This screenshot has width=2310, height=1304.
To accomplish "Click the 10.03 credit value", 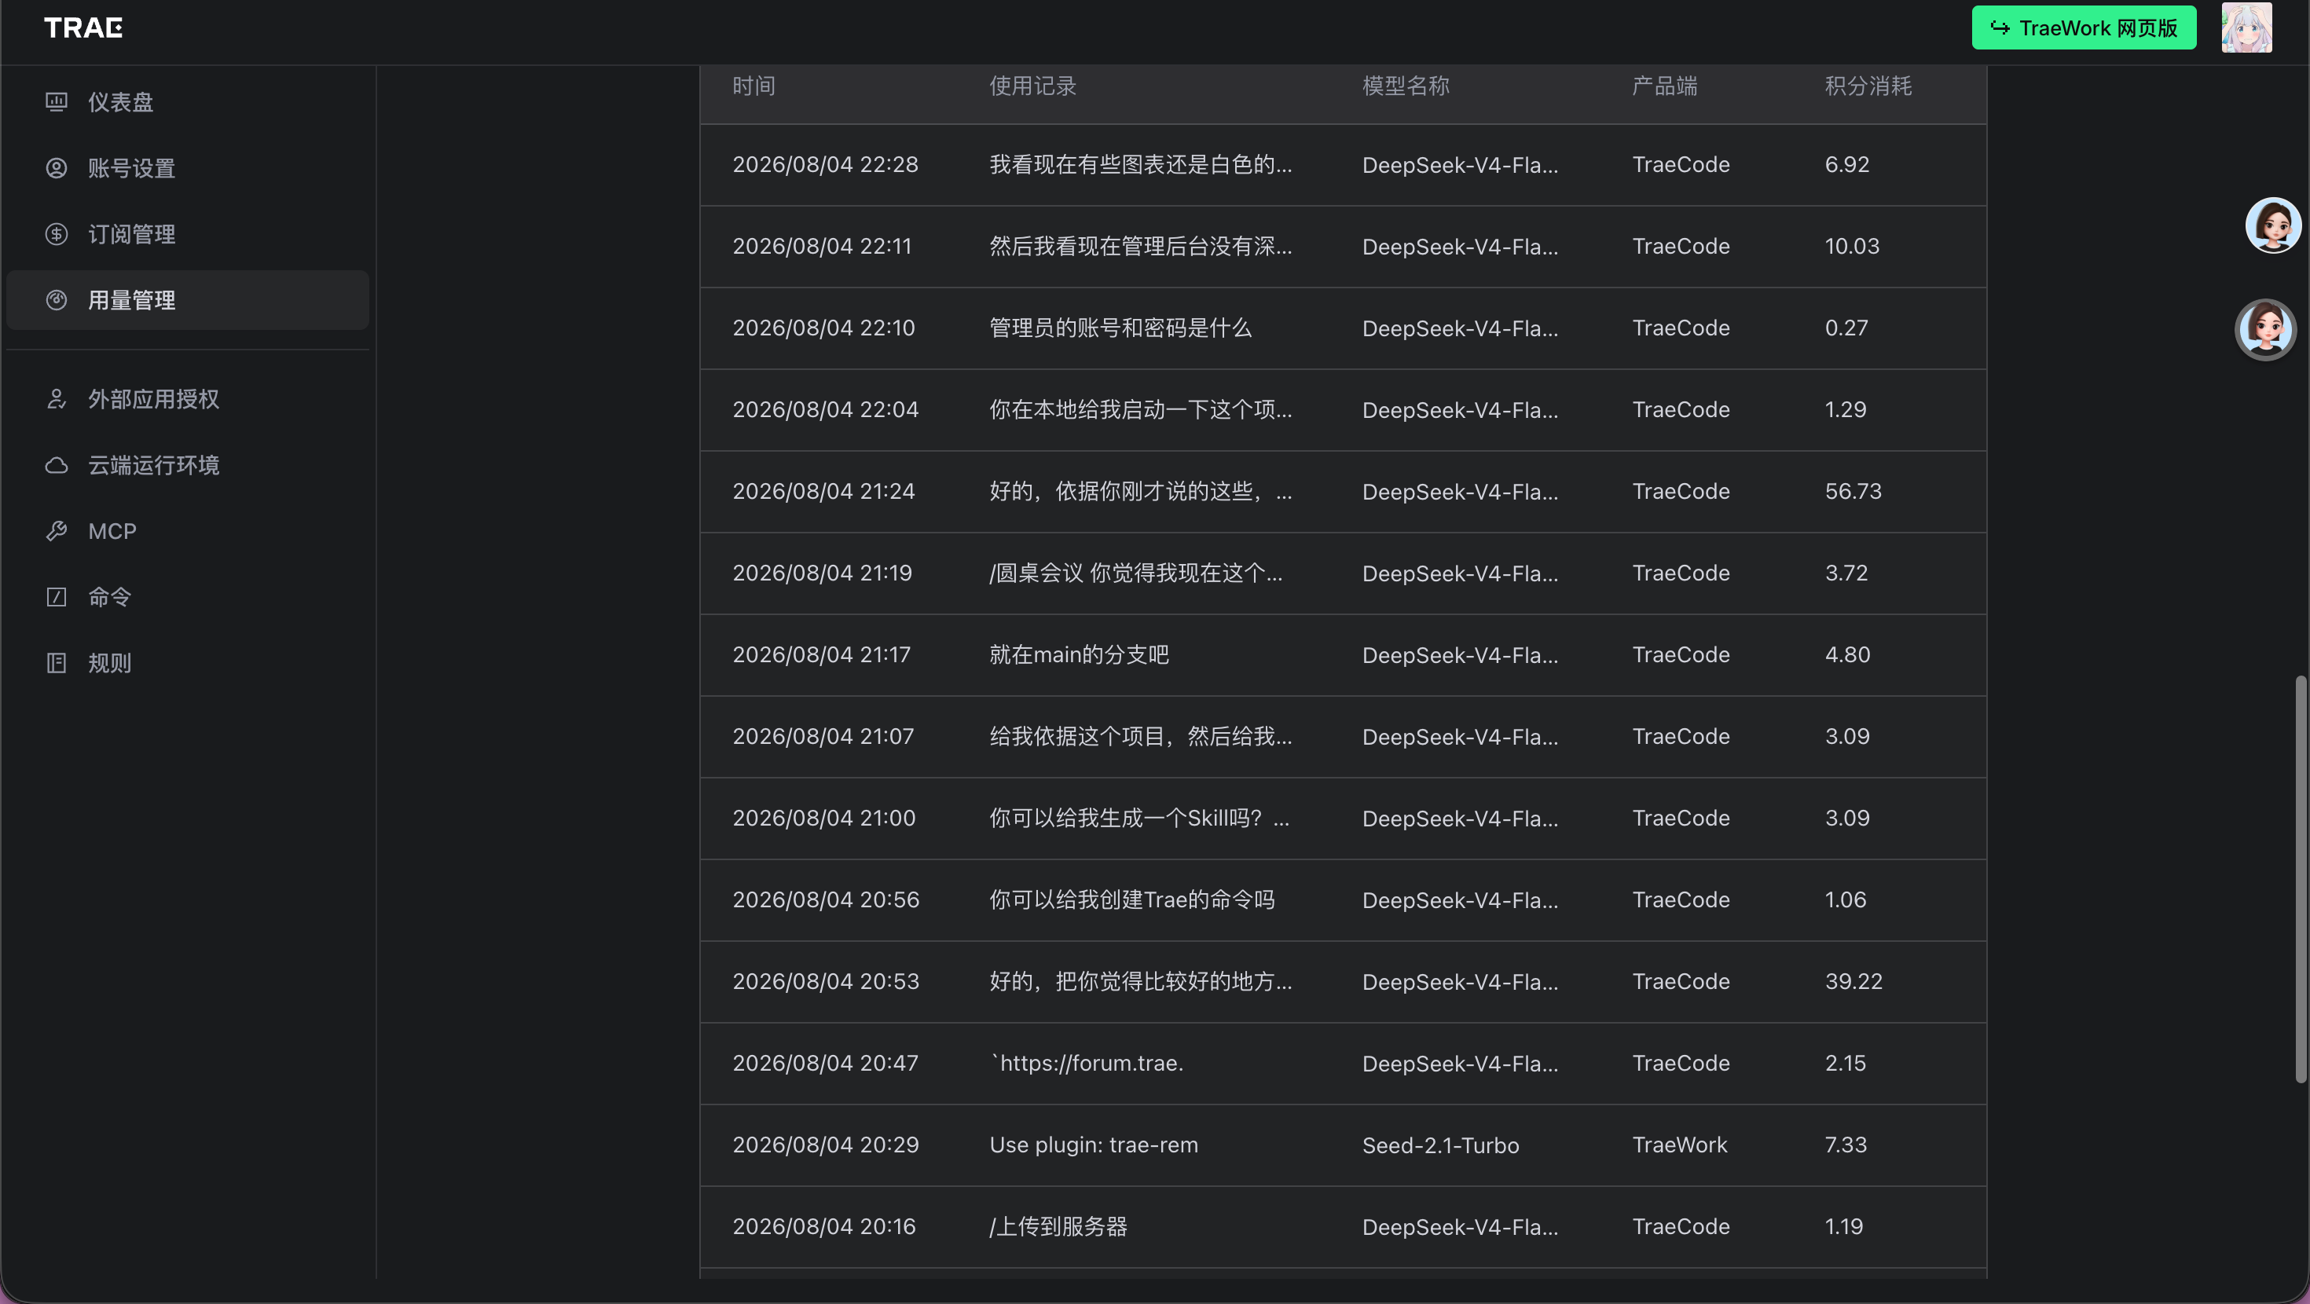I will point(1852,247).
